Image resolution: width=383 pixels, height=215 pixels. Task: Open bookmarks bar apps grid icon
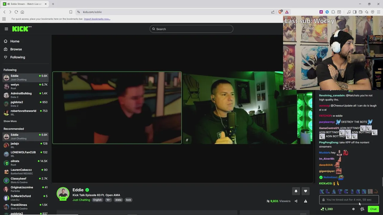coord(4,19)
